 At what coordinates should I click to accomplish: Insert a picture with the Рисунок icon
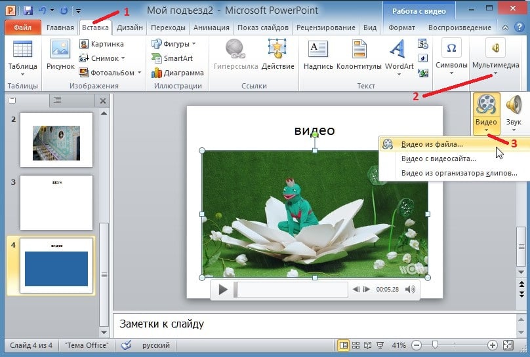(60, 54)
